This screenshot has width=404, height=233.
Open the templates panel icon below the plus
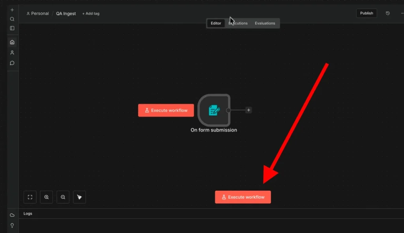pos(12,28)
